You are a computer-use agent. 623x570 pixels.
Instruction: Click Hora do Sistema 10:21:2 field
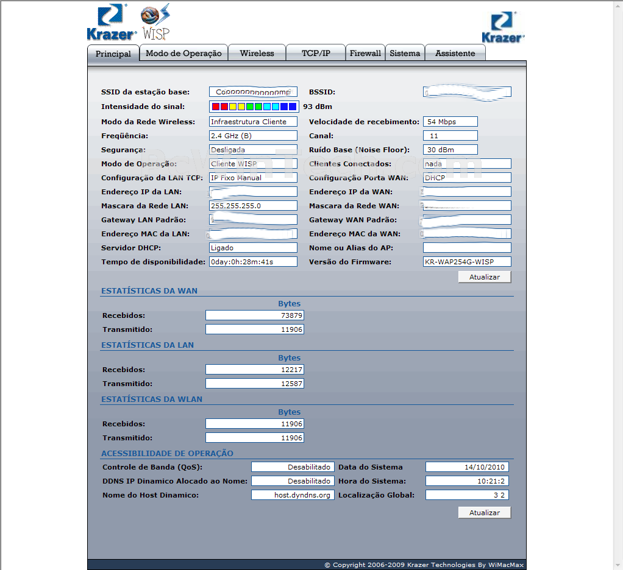tap(467, 480)
